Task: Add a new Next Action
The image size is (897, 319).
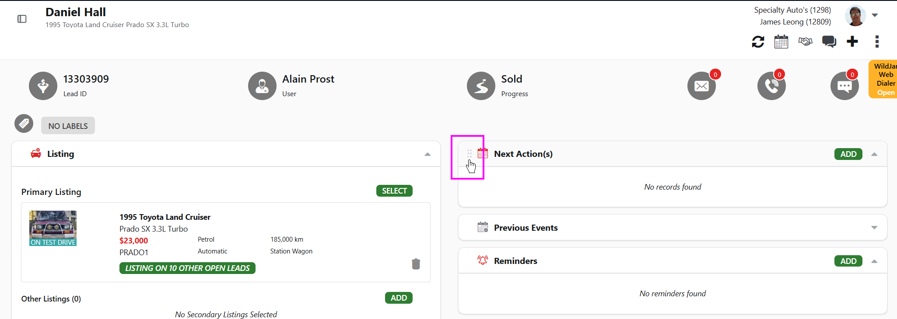Action: coord(848,154)
